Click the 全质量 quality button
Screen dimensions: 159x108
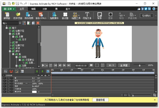point(124,65)
